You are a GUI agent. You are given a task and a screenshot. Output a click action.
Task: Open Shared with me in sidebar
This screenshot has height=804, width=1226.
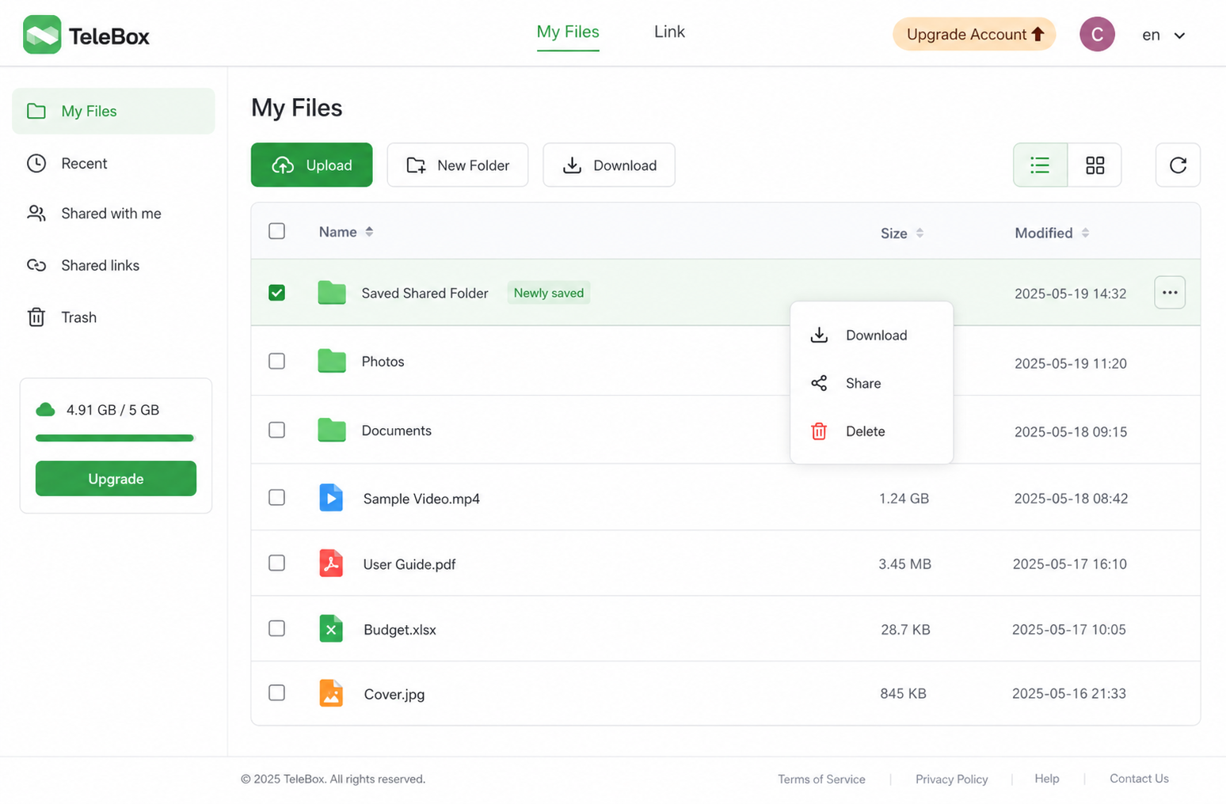pos(113,213)
